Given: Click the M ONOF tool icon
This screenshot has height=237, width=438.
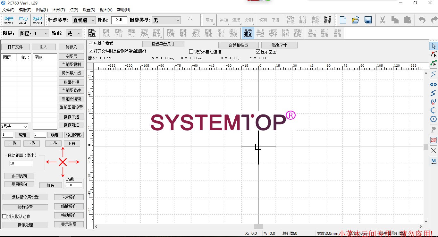Looking at the screenshot, I should 434,161.
